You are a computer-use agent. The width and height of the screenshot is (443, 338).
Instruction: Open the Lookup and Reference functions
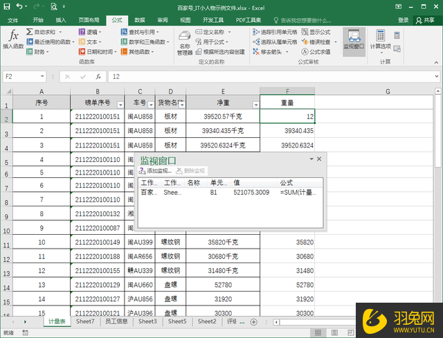140,32
